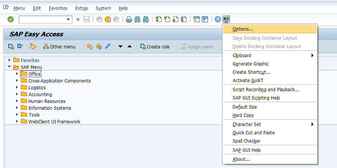Select Hard Copy menu entry
337x168 pixels.
click(270, 115)
